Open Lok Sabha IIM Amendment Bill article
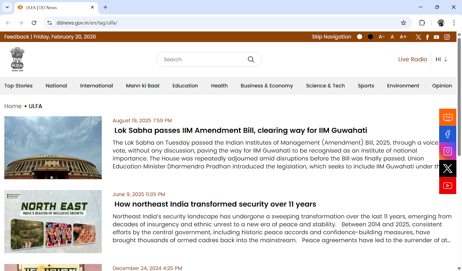 point(241,131)
